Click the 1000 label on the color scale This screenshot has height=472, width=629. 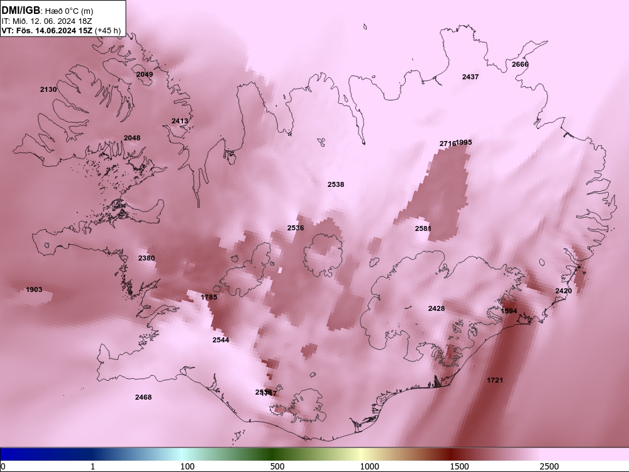pos(369,466)
